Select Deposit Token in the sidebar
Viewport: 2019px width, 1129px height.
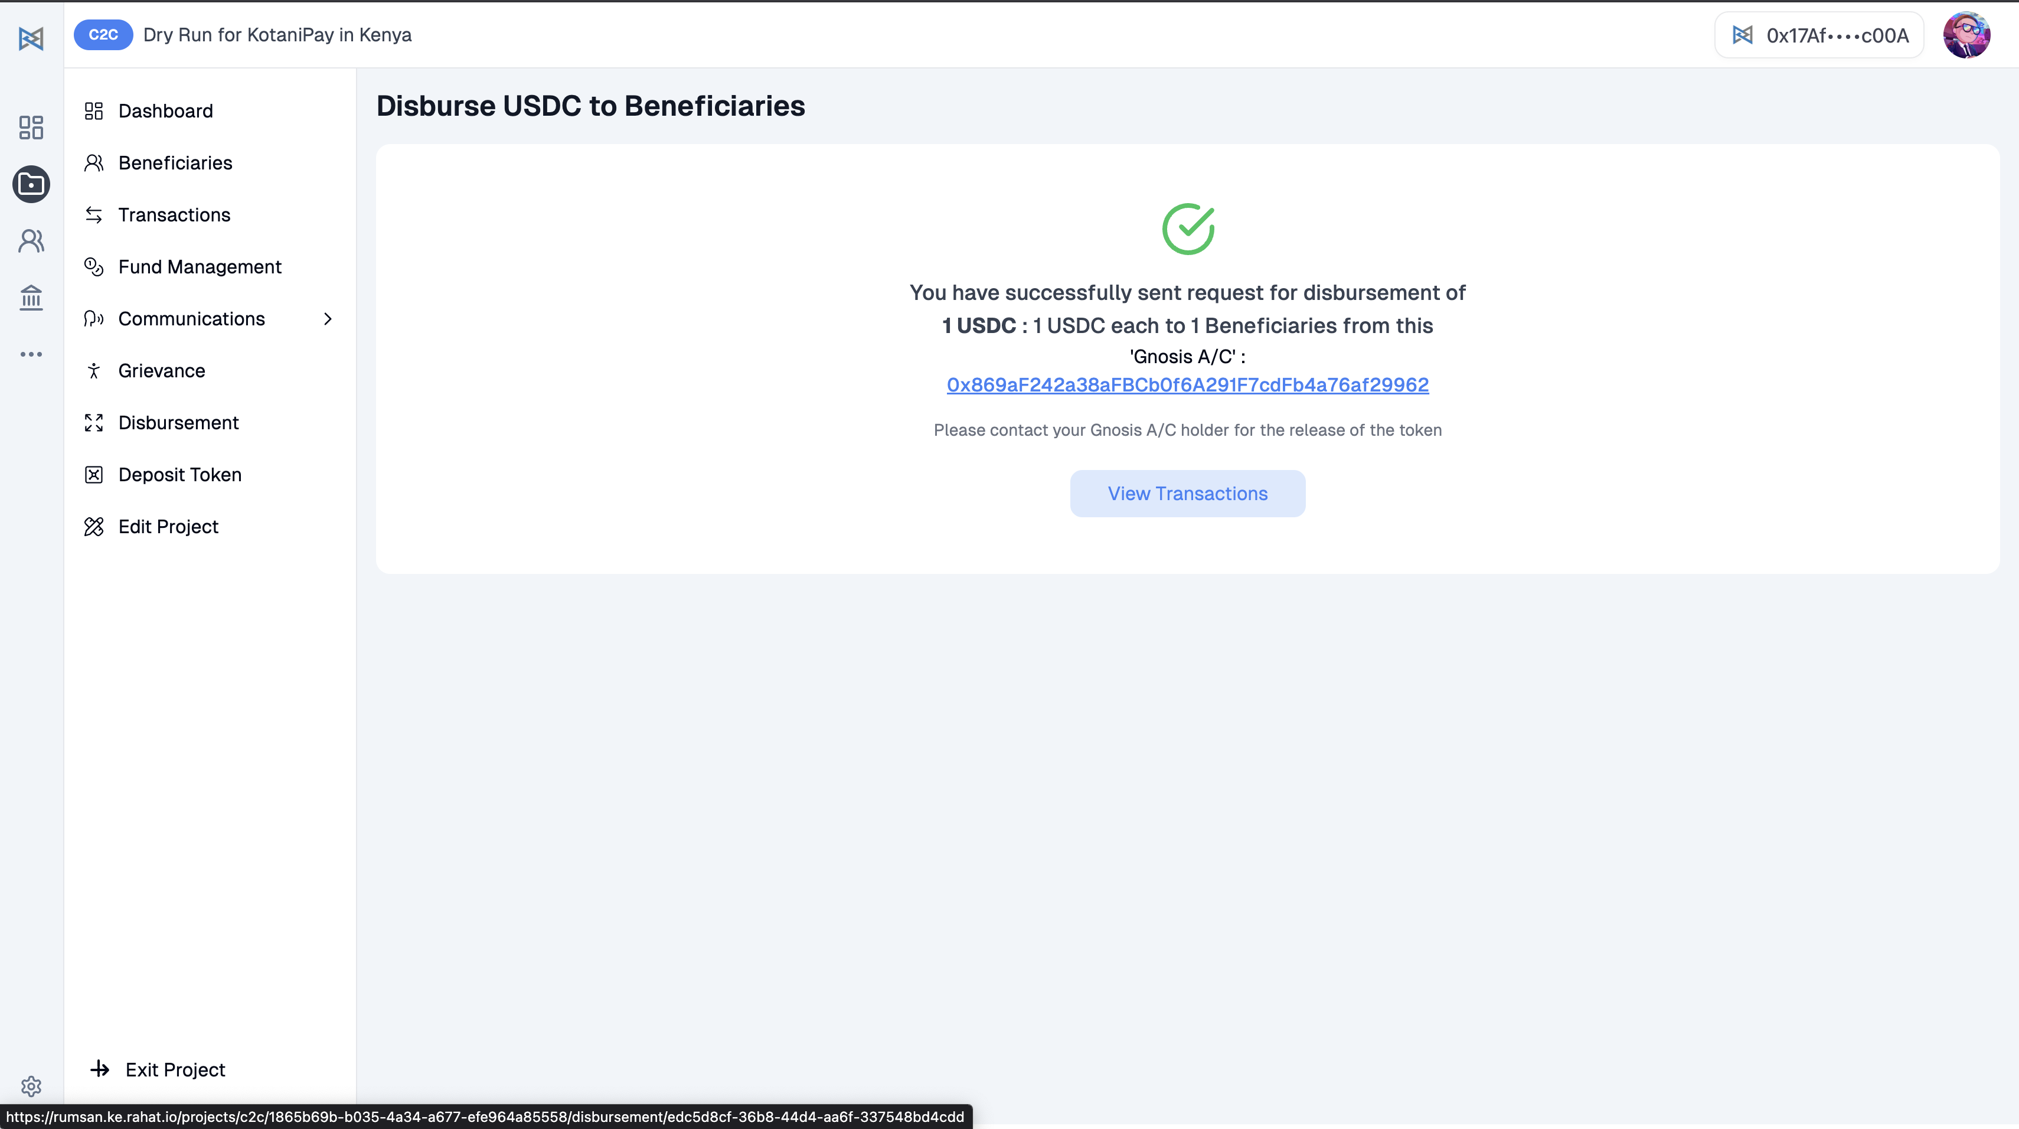[x=179, y=474]
